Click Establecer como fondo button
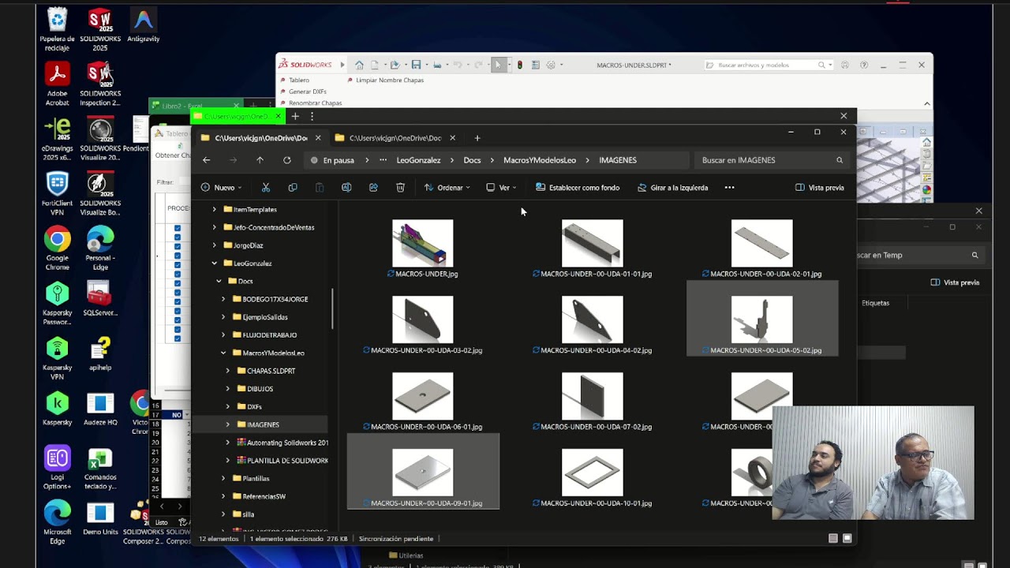Image resolution: width=1010 pixels, height=568 pixels. 578,188
